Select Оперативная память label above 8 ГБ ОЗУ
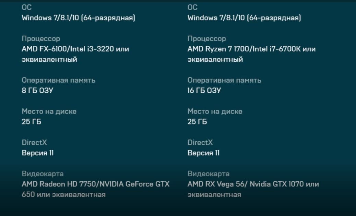The image size is (356, 216). coord(58,80)
